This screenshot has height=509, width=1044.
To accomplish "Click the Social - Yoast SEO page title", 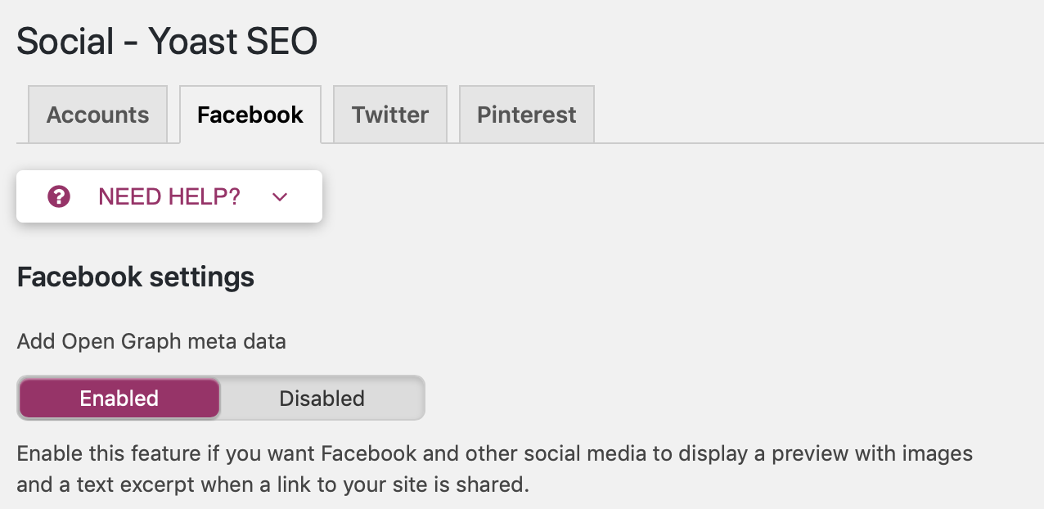I will [167, 40].
